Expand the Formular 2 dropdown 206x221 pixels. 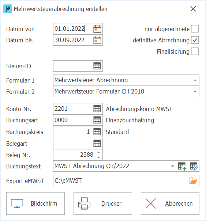click(x=195, y=92)
